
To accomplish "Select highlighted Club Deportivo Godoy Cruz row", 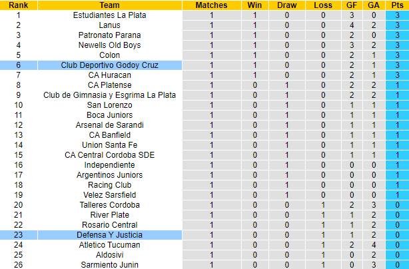I will tap(109, 65).
